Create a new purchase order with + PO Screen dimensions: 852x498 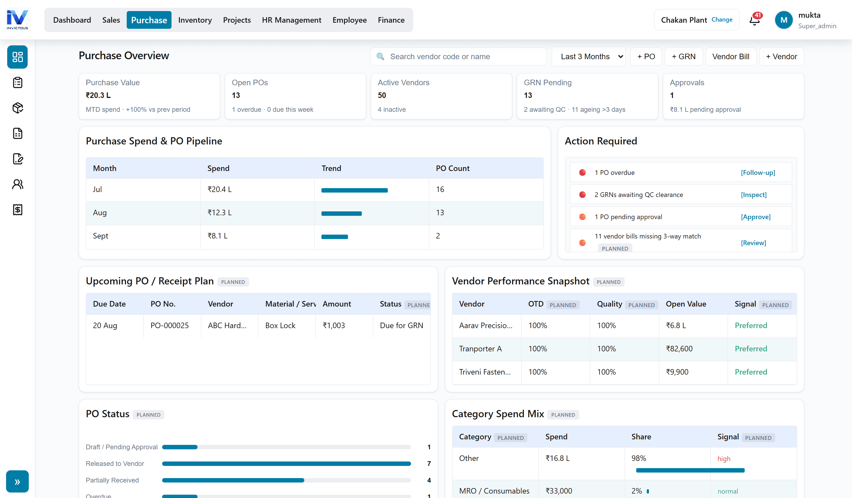click(x=646, y=56)
